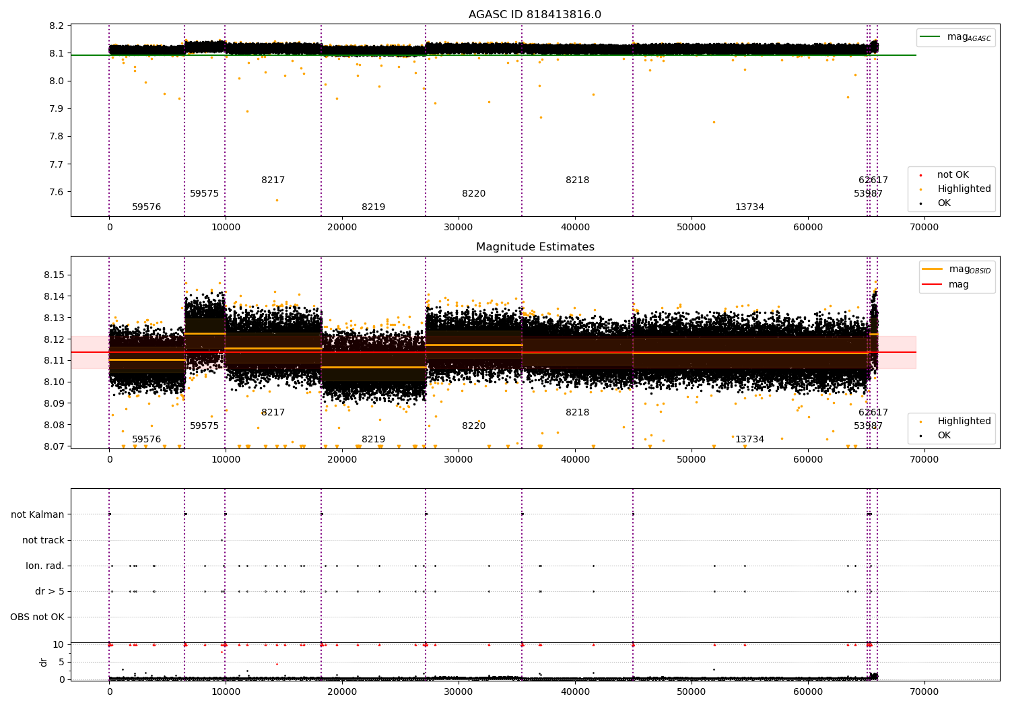Click the 'not Kalman' axis label
This screenshot has width=1010, height=707.
(x=38, y=514)
